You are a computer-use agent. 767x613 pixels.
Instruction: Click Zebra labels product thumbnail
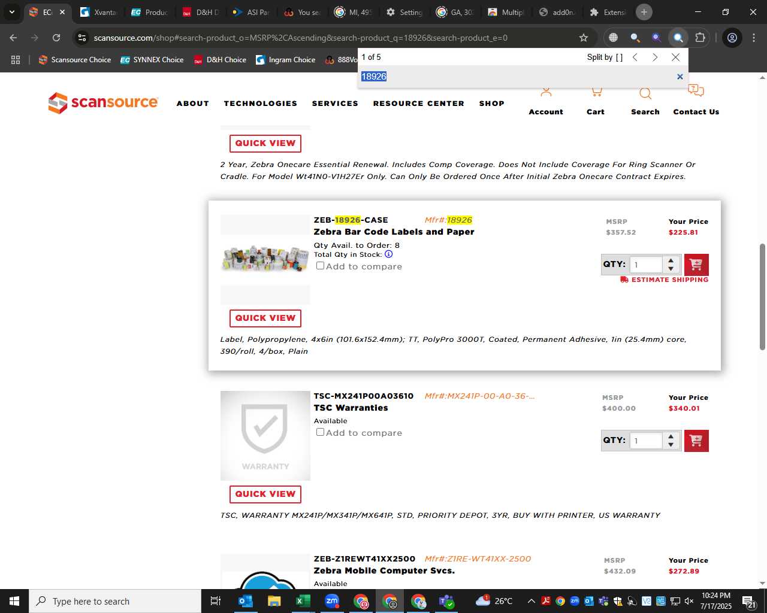point(265,259)
